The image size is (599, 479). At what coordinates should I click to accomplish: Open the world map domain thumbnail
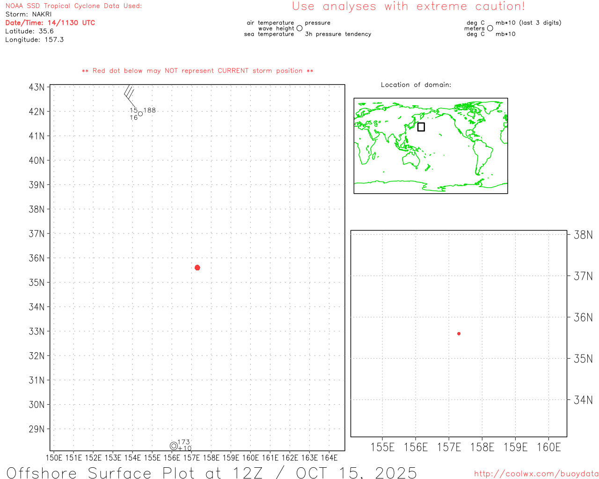(x=431, y=146)
